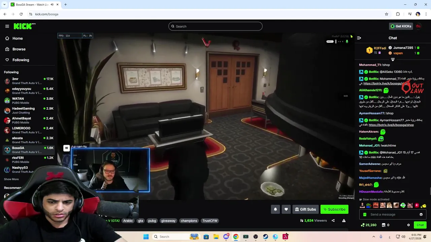431x242 pixels.
Task: Click the Subscribe button
Action: click(x=334, y=209)
